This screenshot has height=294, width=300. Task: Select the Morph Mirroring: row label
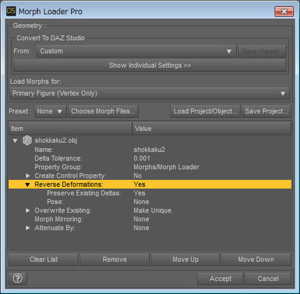point(59,219)
